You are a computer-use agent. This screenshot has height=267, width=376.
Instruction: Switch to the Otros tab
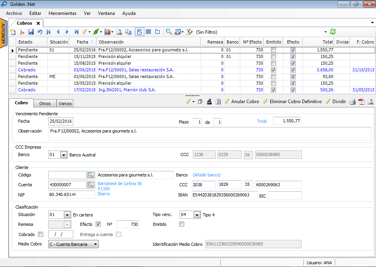(45, 104)
